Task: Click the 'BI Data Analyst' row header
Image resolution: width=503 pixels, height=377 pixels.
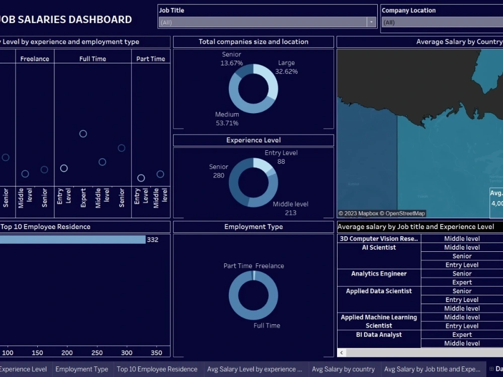Action: pyautogui.click(x=379, y=339)
